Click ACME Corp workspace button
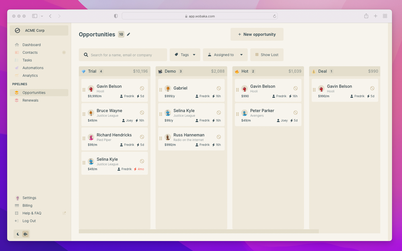This screenshot has height=251, width=402. (39, 30)
